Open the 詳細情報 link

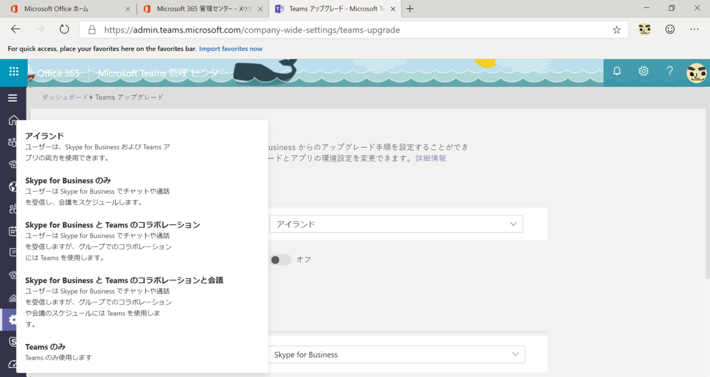tap(431, 158)
